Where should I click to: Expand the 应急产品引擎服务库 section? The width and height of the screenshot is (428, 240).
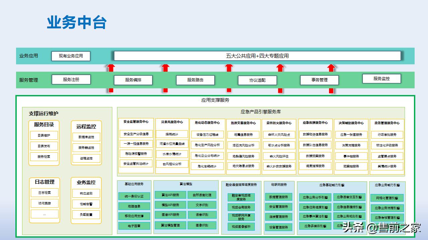pyautogui.click(x=261, y=111)
